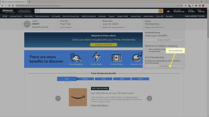Open search category All dropdown
This screenshot has width=209, height=117.
(x=37, y=11)
